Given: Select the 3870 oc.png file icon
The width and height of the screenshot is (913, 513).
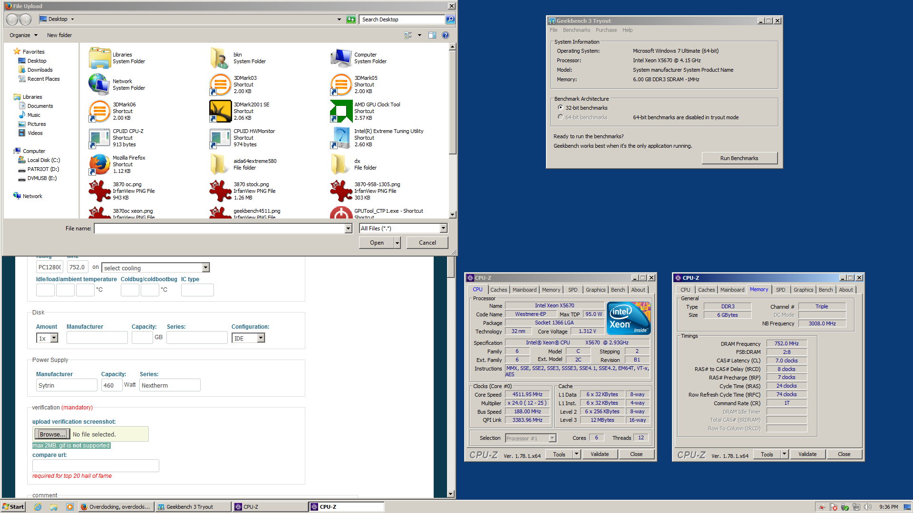Looking at the screenshot, I should click(x=99, y=191).
